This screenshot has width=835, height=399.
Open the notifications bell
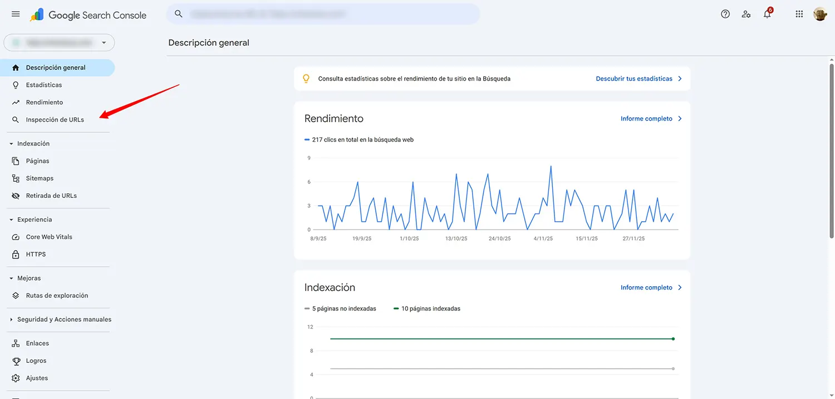(x=767, y=14)
